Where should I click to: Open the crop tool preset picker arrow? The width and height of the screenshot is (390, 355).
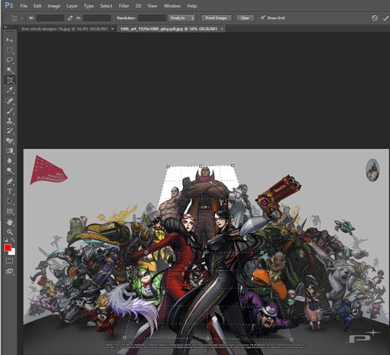pos(22,18)
